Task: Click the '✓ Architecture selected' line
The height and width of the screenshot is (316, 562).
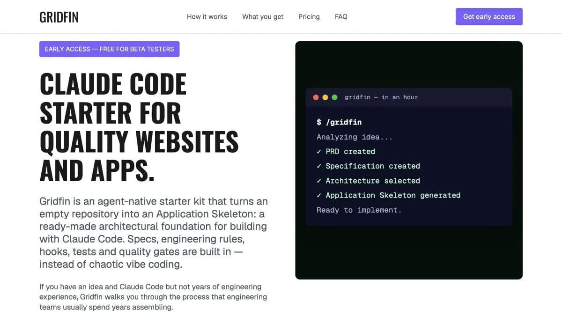Action: click(x=368, y=181)
